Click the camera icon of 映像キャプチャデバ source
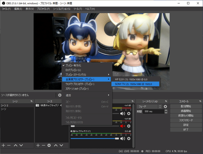Image resolution: width=203 pixels, height=154 pixels. click(37, 105)
